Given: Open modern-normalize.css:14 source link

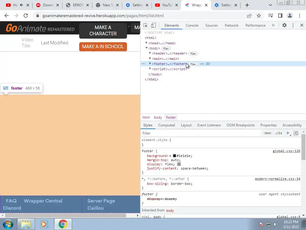Looking at the screenshot, I should click(x=278, y=179).
